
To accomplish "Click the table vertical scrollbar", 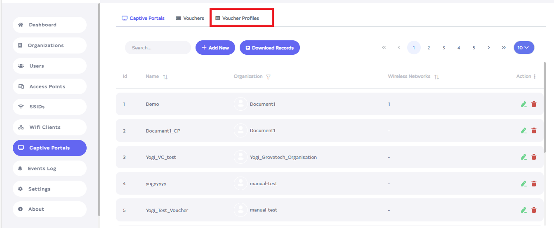I will [545, 107].
